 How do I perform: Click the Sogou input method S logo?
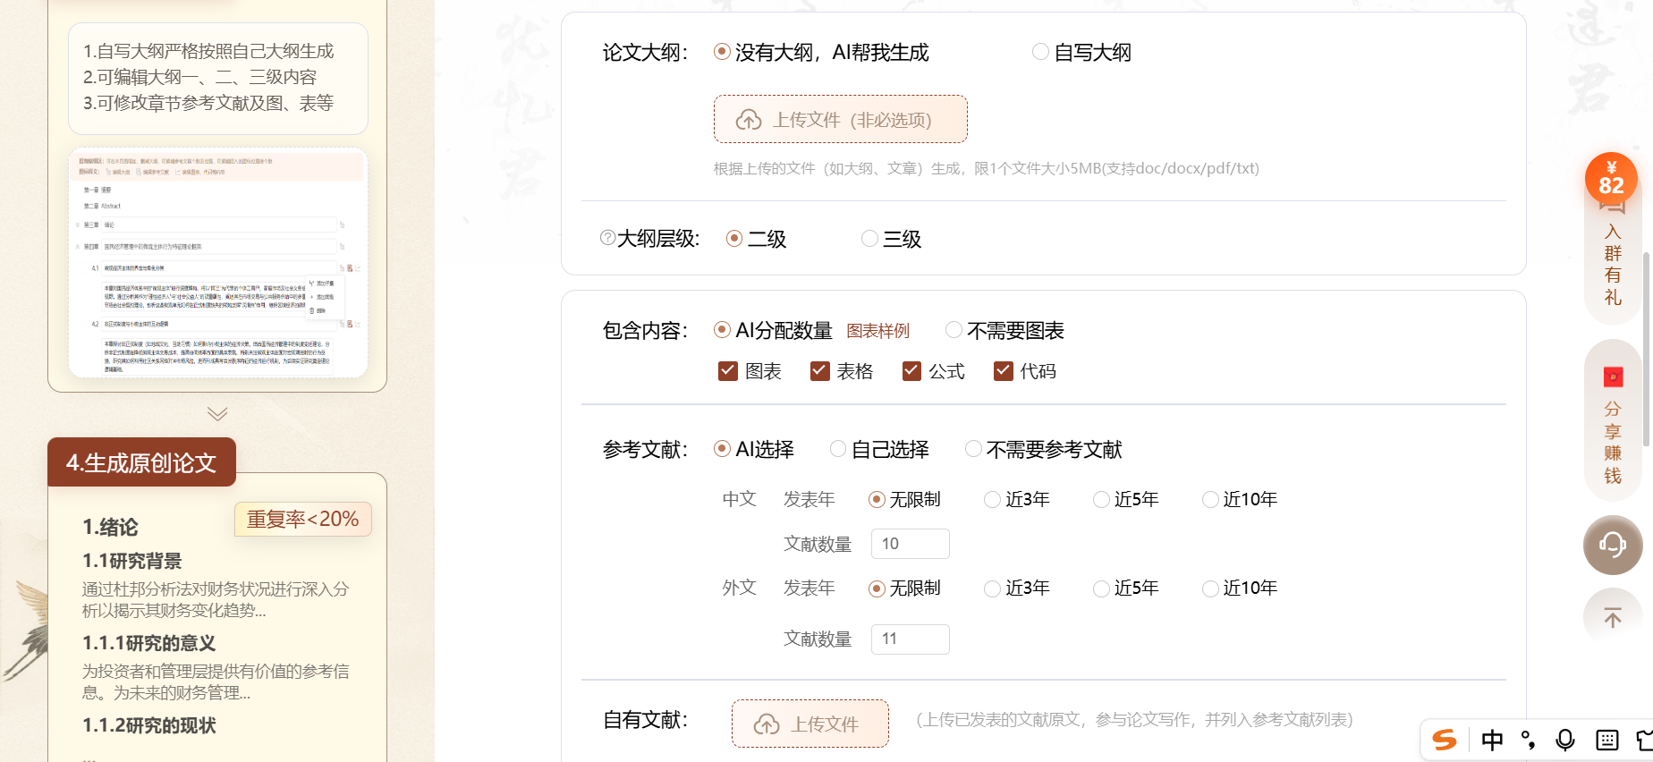pyautogui.click(x=1445, y=740)
